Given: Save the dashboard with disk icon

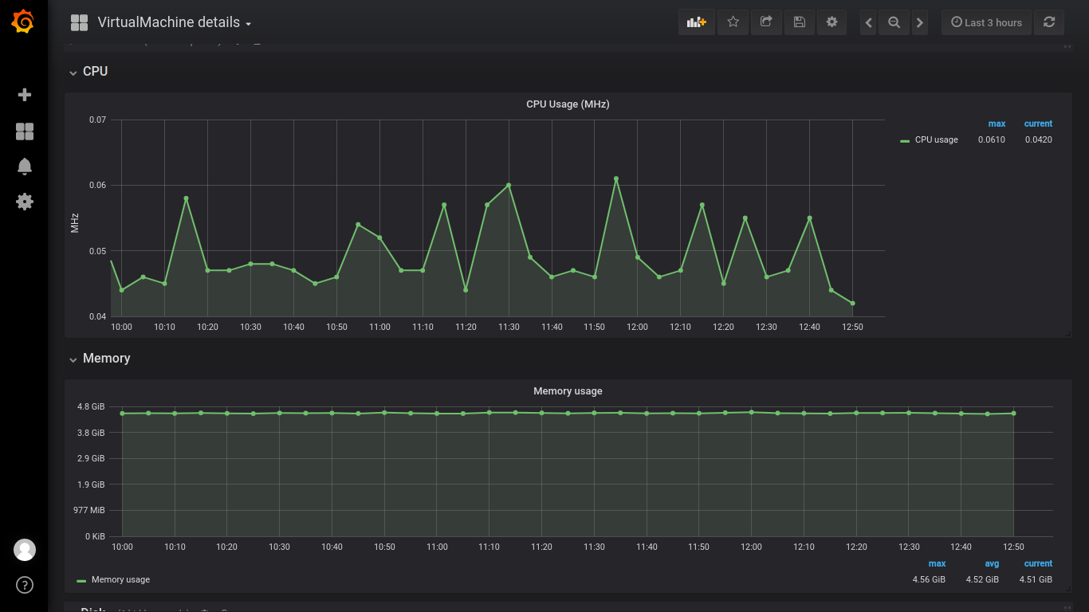Looking at the screenshot, I should pyautogui.click(x=799, y=22).
